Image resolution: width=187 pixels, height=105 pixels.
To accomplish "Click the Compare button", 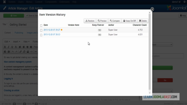I will pyautogui.click(x=115, y=21).
